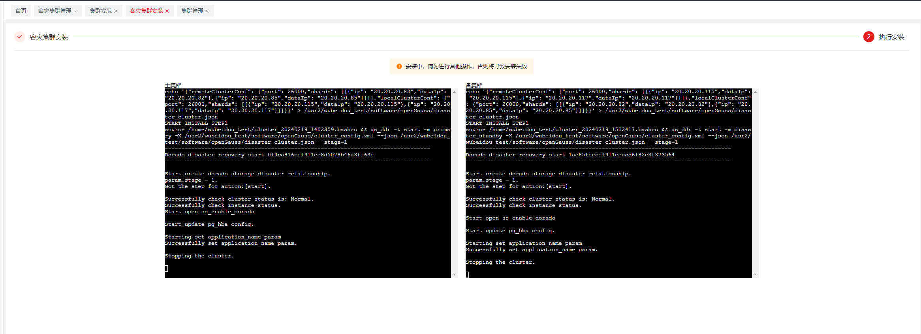
Task: Open the 容灾集群管理 tab
Action: tap(55, 11)
